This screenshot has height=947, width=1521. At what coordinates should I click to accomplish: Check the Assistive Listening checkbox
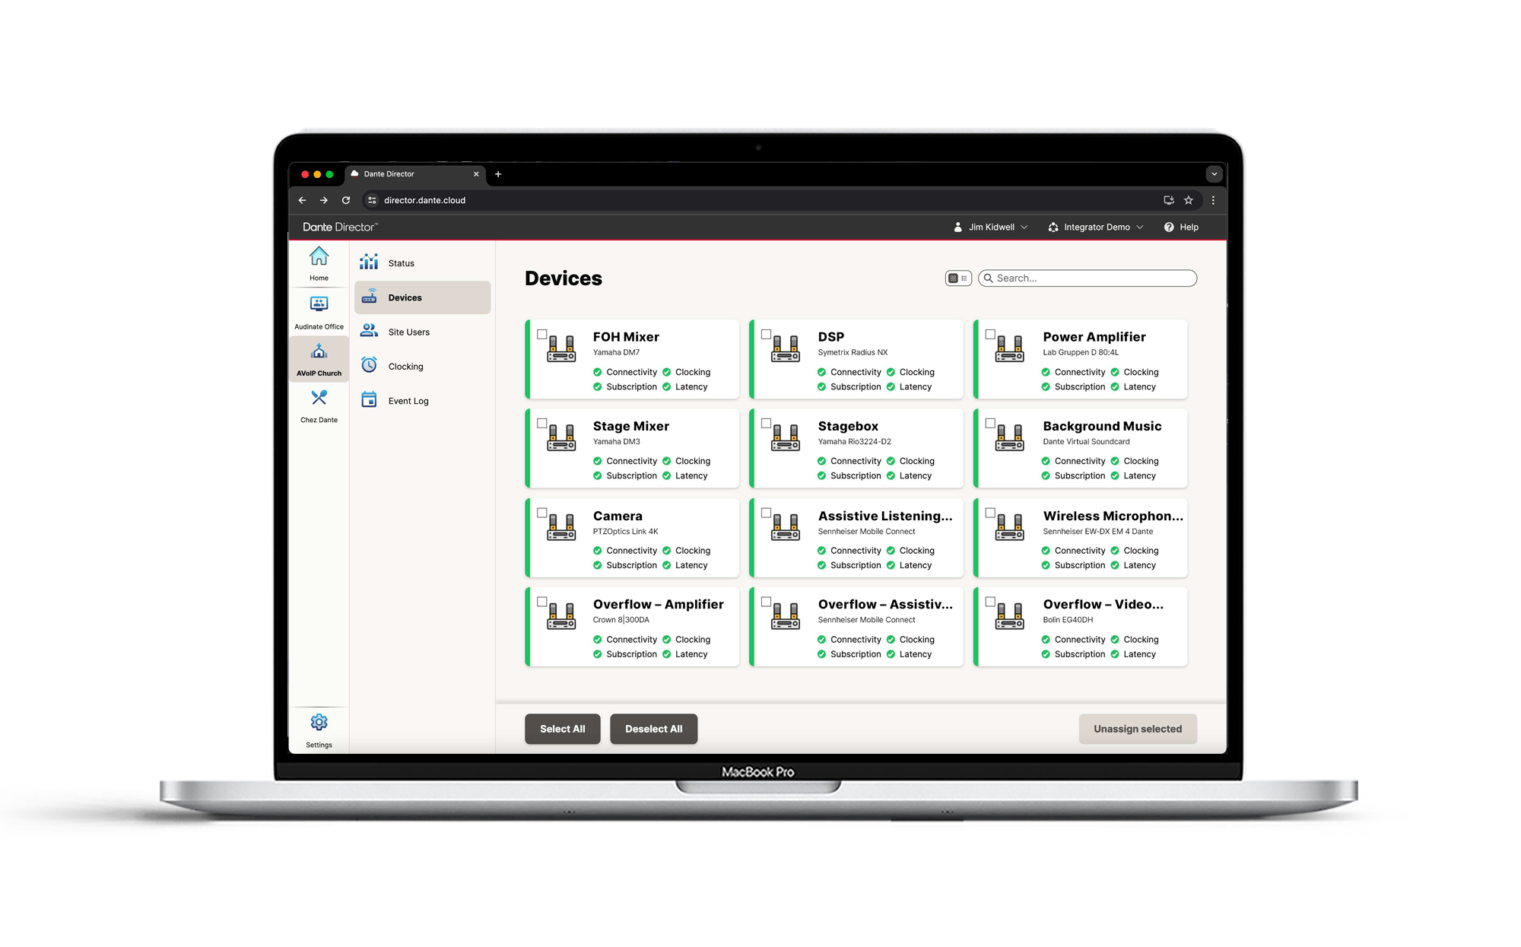(767, 513)
